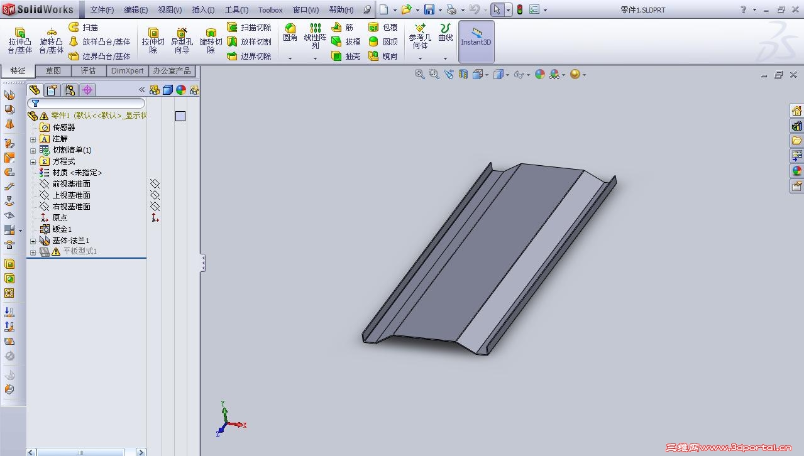The height and width of the screenshot is (456, 804).
Task: Expand the 平板型式1 flat pattern node
Action: coord(33,252)
